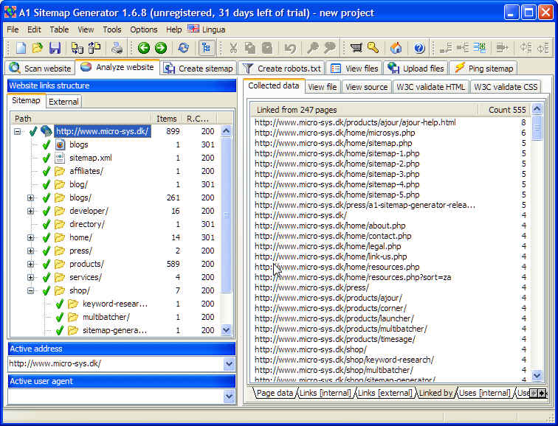Select the Page data bottom tab

275,393
